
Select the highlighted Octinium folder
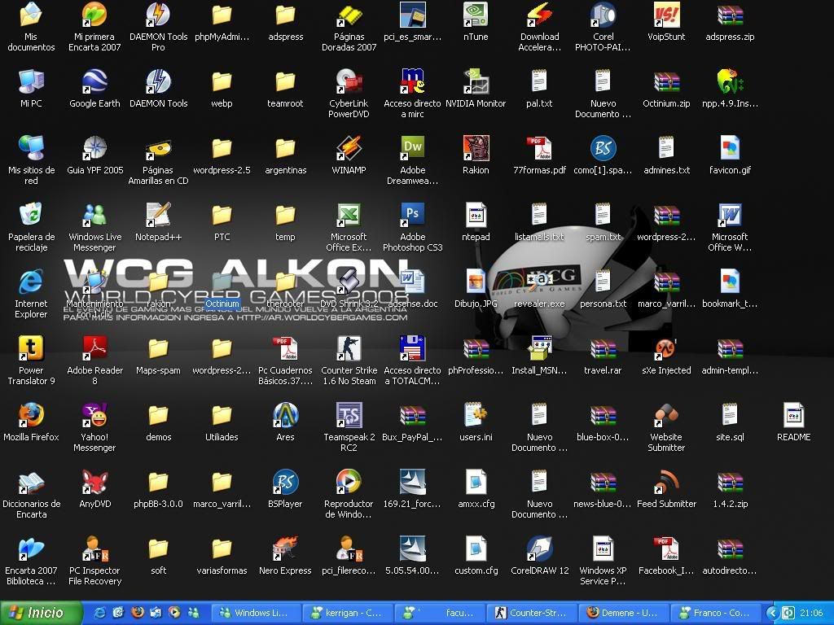[222, 282]
